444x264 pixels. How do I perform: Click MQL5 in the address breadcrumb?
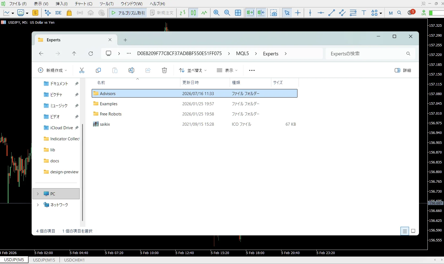242,53
